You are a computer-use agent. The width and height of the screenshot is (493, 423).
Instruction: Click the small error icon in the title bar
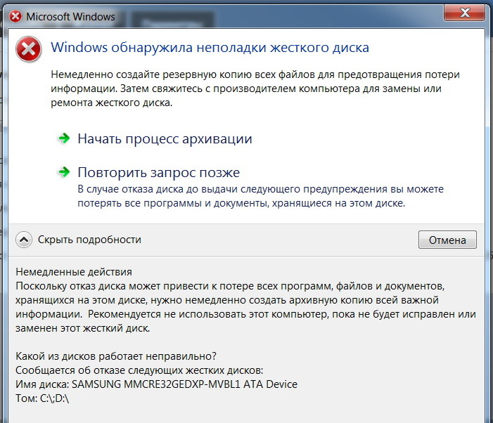point(15,15)
